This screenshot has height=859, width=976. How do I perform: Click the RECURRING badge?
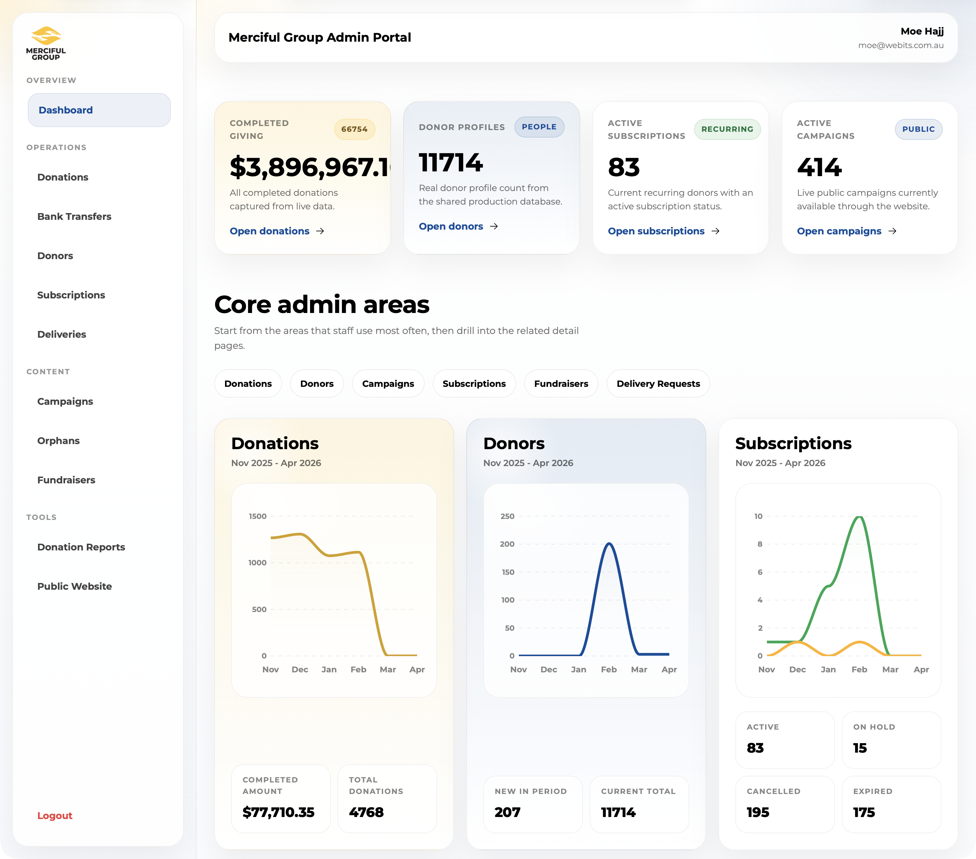tap(727, 129)
